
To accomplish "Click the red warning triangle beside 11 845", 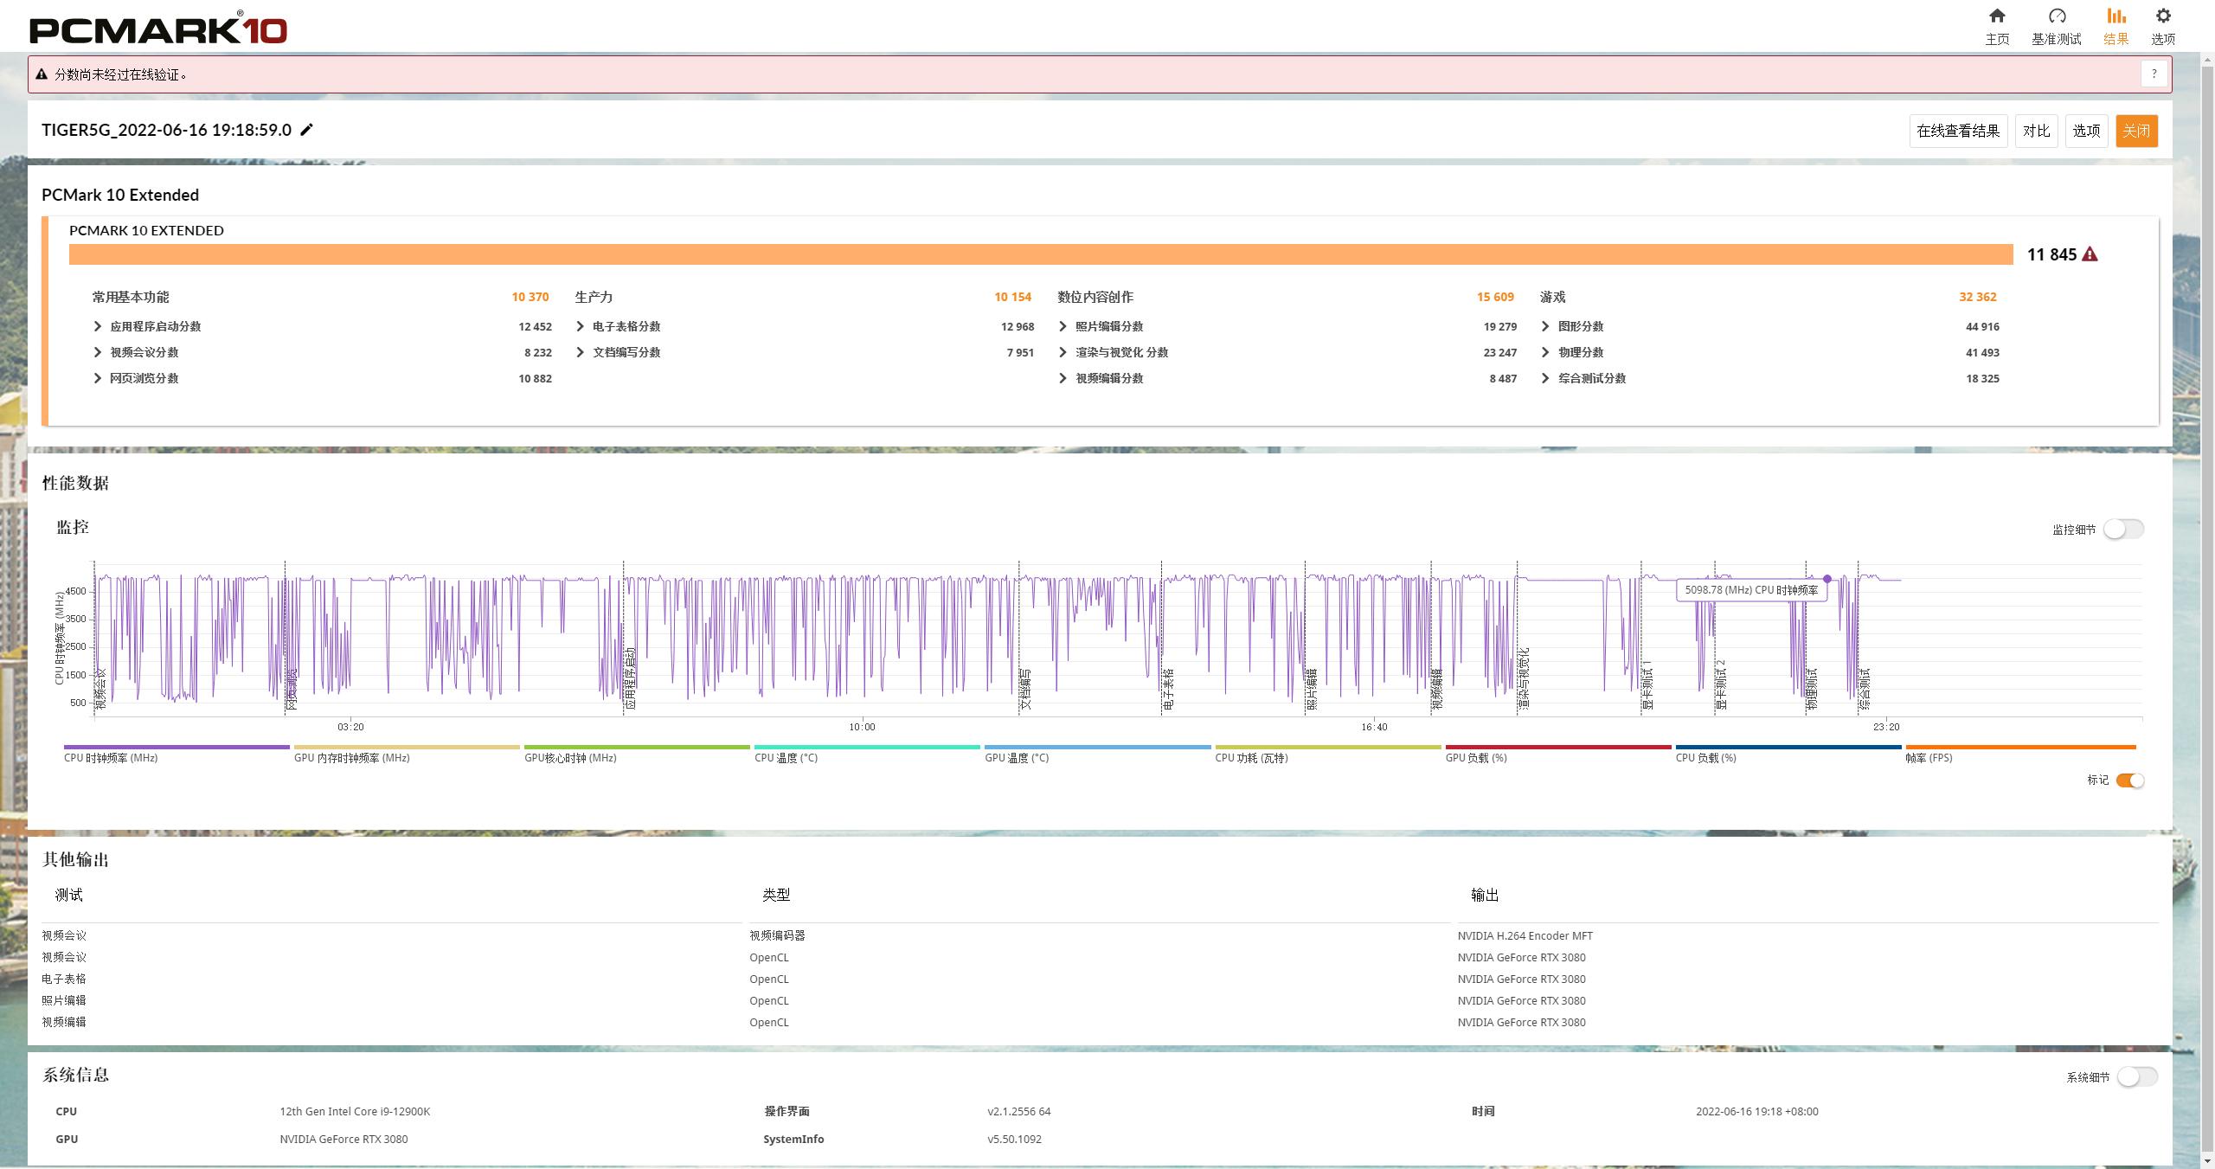I will (2090, 254).
